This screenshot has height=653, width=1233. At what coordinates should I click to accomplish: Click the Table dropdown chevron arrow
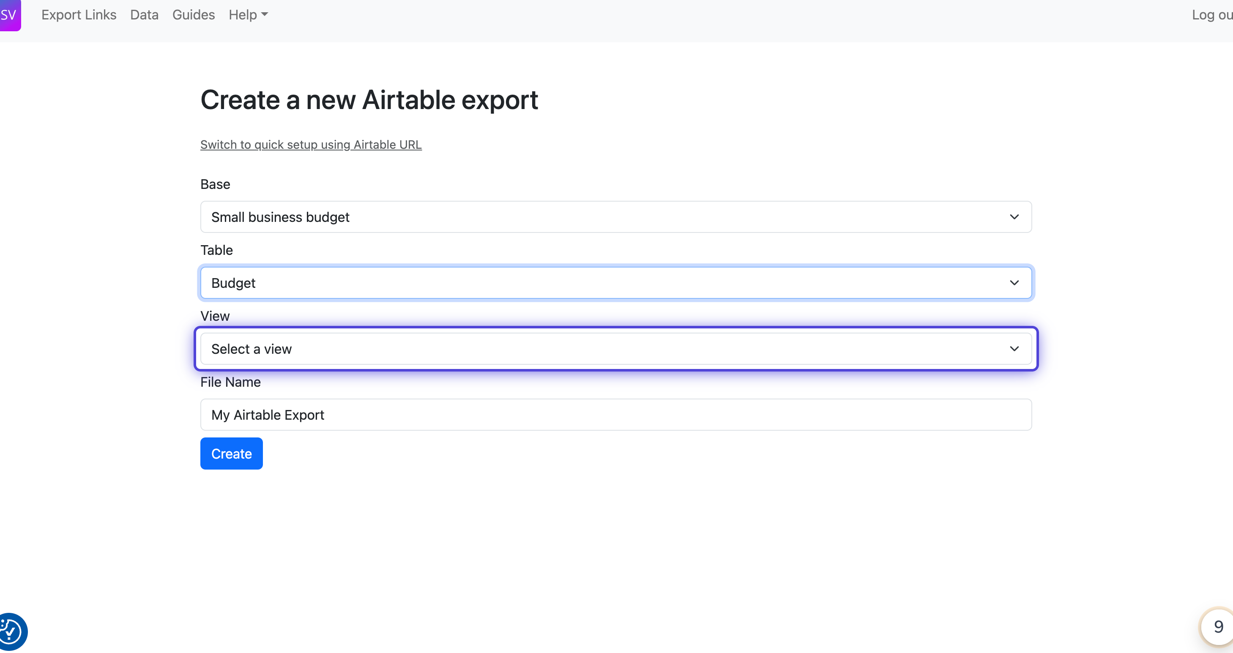[x=1014, y=283]
